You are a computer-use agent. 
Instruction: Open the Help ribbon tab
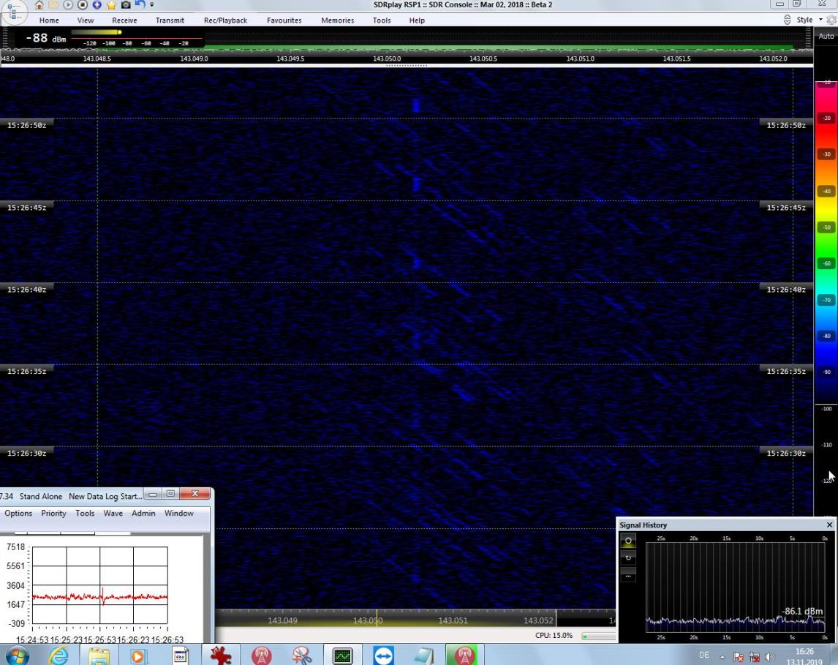[x=417, y=20]
